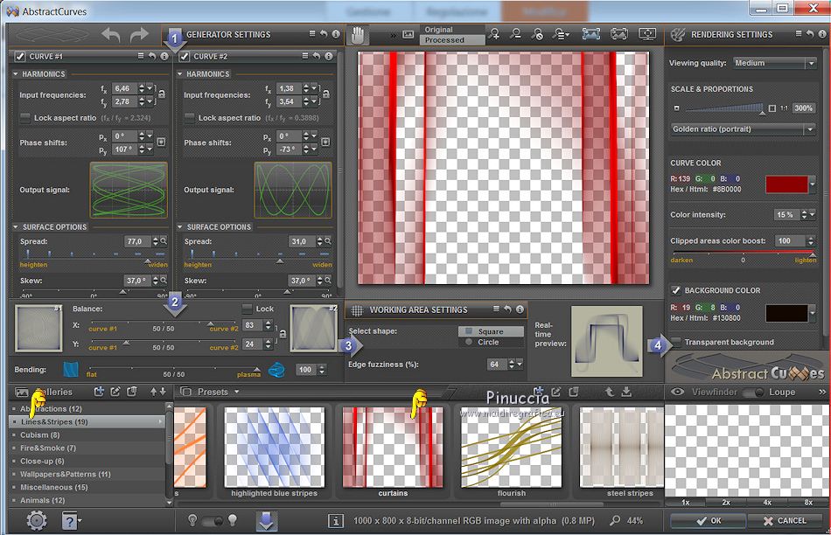Open the Background color swatch dropdown arrow

coord(813,313)
